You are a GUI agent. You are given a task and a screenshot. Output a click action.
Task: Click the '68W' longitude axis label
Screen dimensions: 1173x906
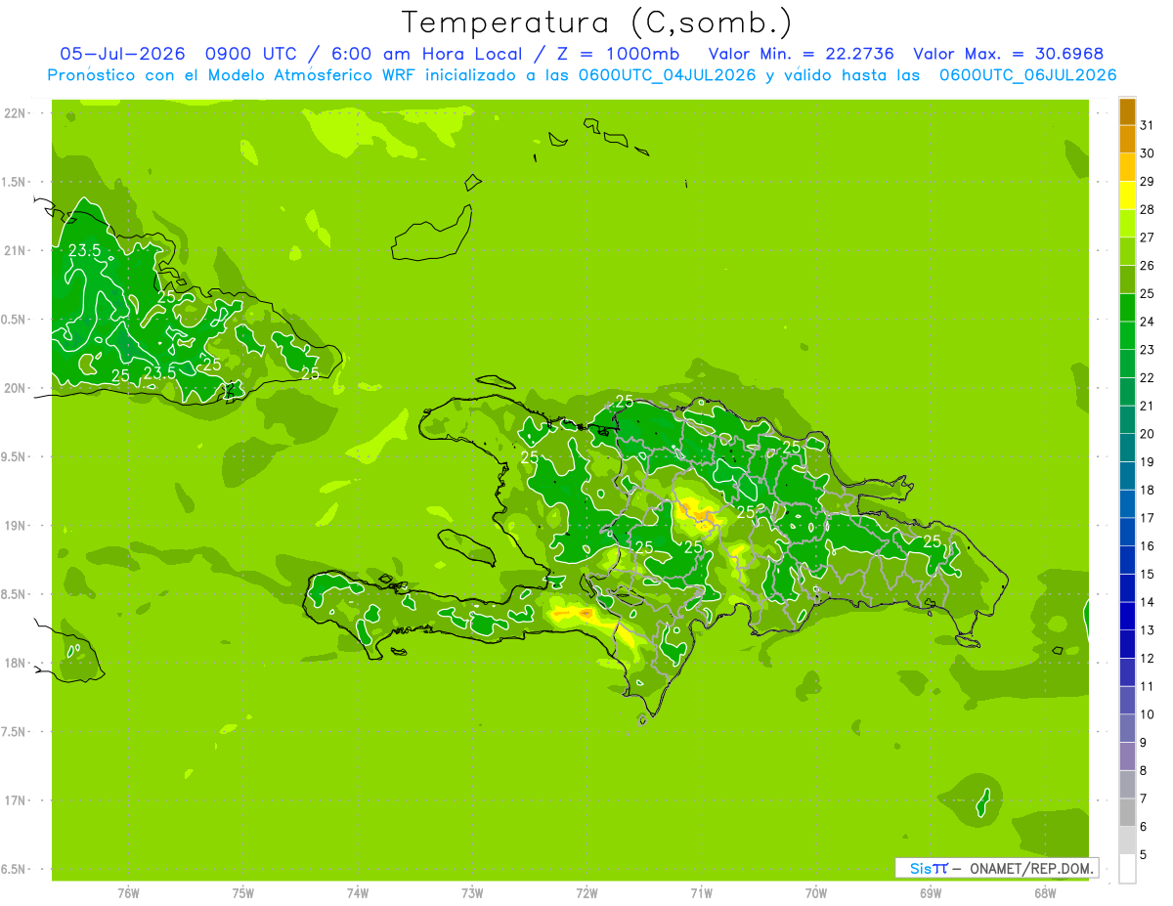1045,893
